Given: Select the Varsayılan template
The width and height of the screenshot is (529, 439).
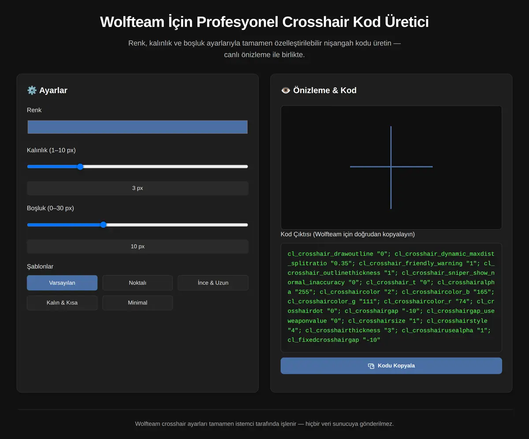Looking at the screenshot, I should (62, 283).
